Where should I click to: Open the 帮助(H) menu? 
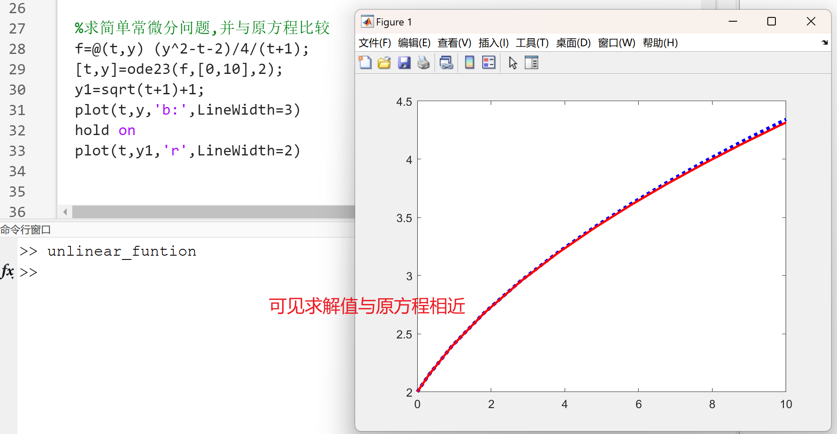660,43
